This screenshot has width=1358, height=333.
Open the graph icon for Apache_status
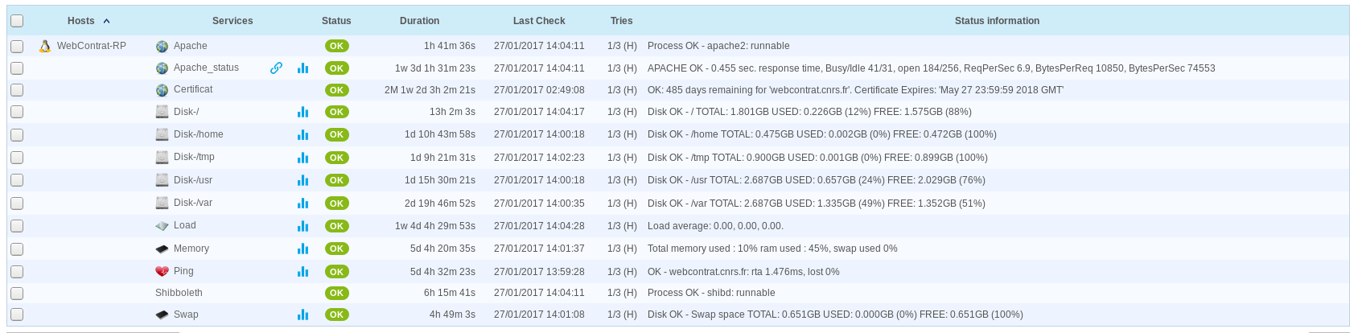click(302, 68)
